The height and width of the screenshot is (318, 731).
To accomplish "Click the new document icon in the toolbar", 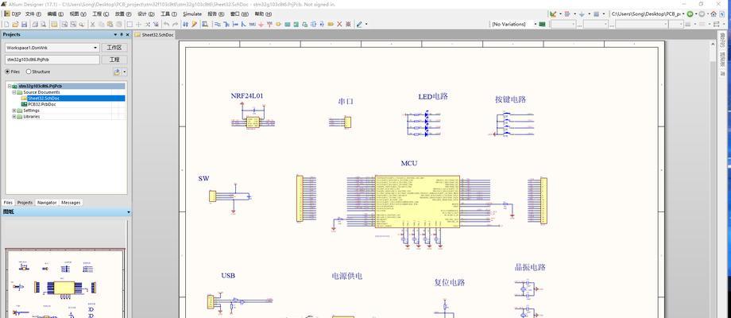I will coord(6,24).
